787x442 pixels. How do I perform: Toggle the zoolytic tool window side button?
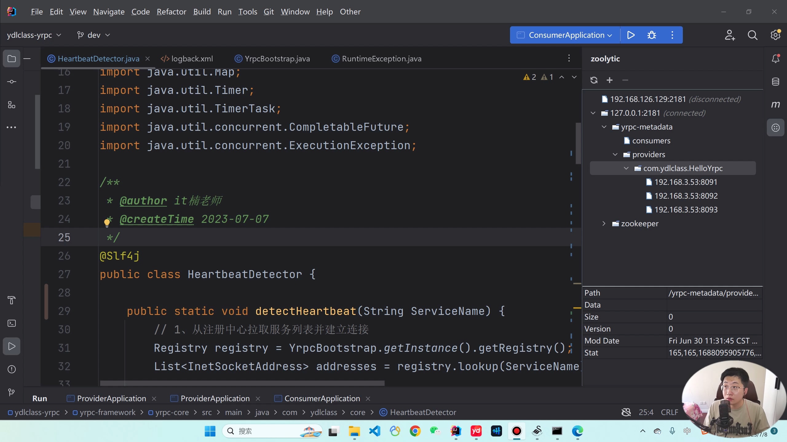pyautogui.click(x=775, y=128)
